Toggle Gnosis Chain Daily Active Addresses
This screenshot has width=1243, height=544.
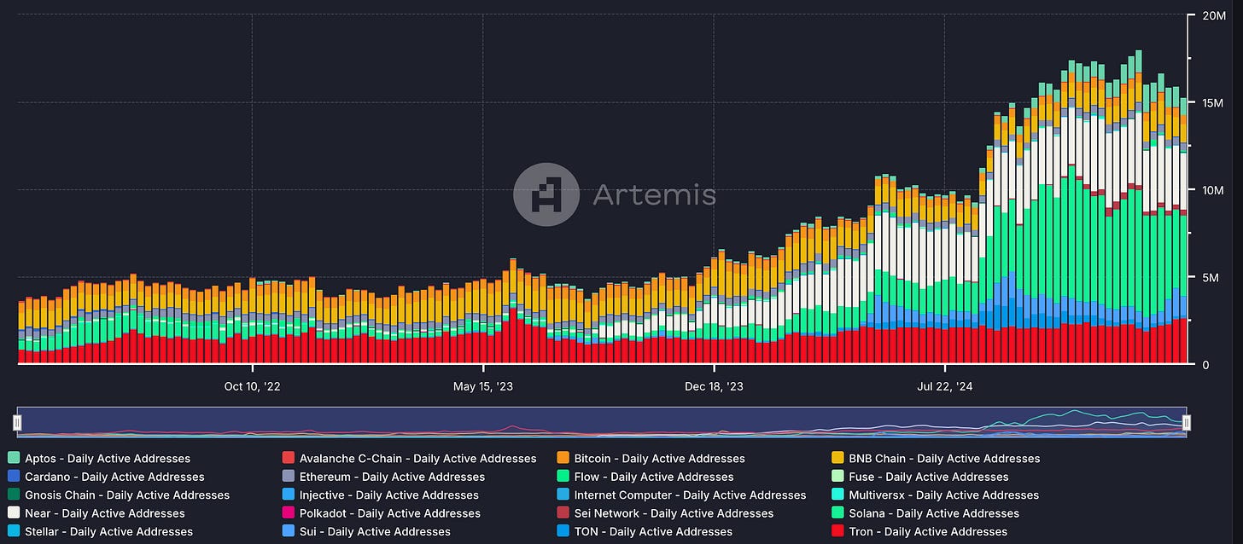(x=118, y=495)
